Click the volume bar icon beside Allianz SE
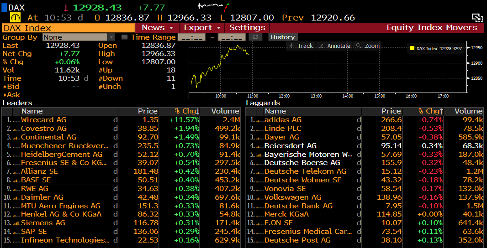Viewport: 487px width, 248px height. pyautogui.click(x=16, y=172)
